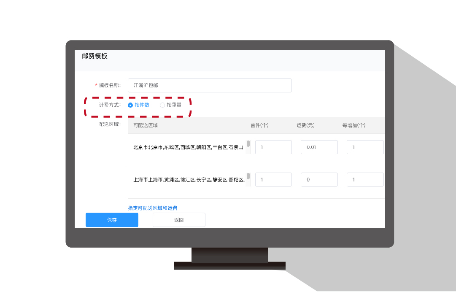Edit the 每增加 field in the 上海市 row

(x=365, y=180)
